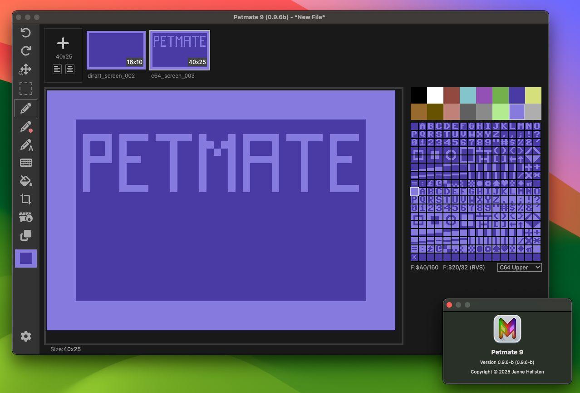The image size is (580, 393).
Task: Pick the orange-brown color swatch
Action: click(419, 112)
